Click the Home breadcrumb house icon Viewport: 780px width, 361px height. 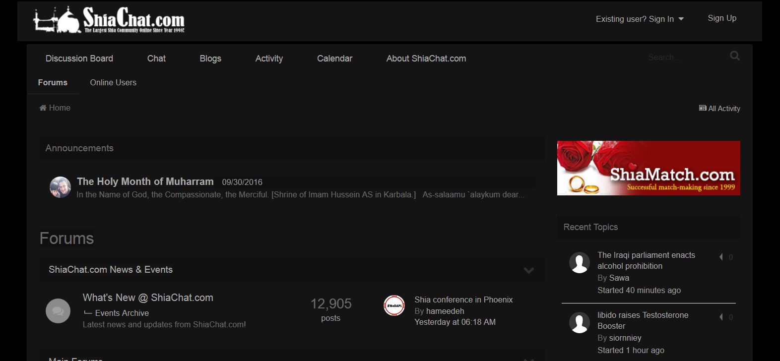(43, 108)
